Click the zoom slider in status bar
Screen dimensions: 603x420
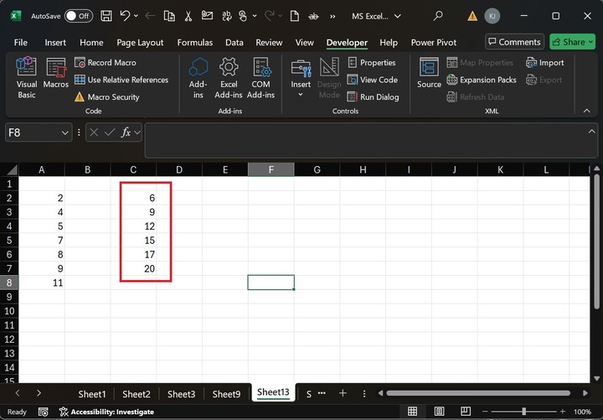pos(524,412)
